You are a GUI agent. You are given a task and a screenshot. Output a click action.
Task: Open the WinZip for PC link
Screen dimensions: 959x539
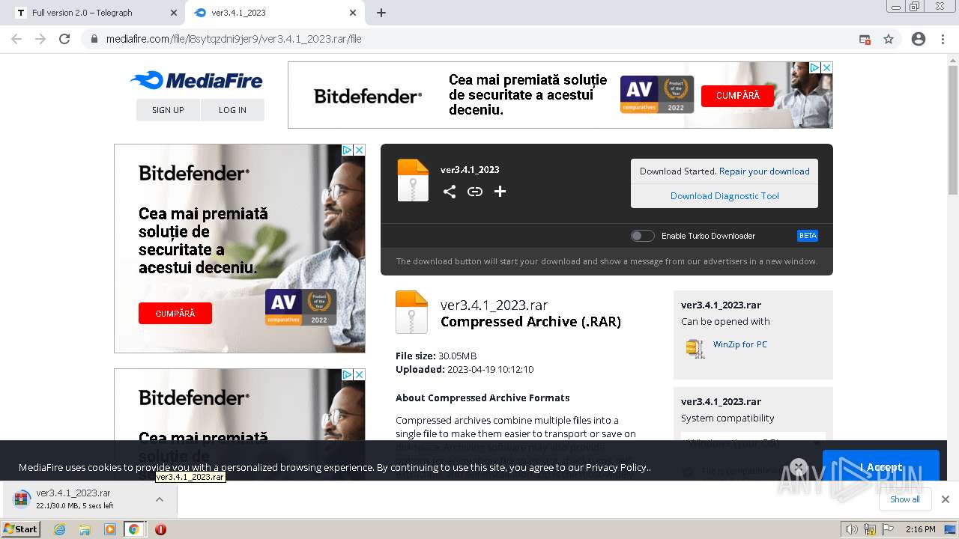click(740, 344)
